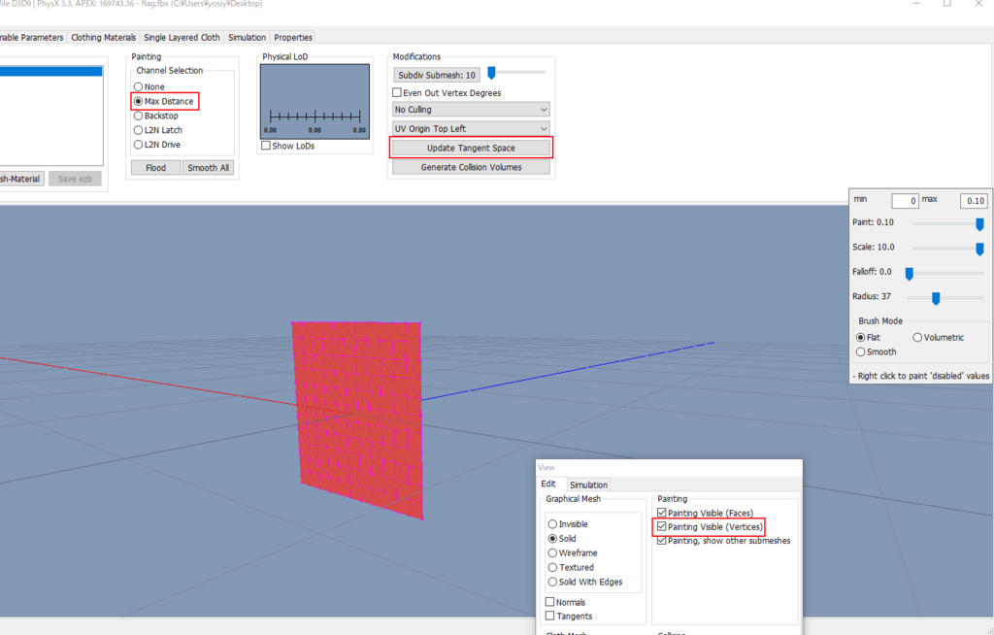Toggle Even Out Vertex Degrees checkbox

click(397, 92)
